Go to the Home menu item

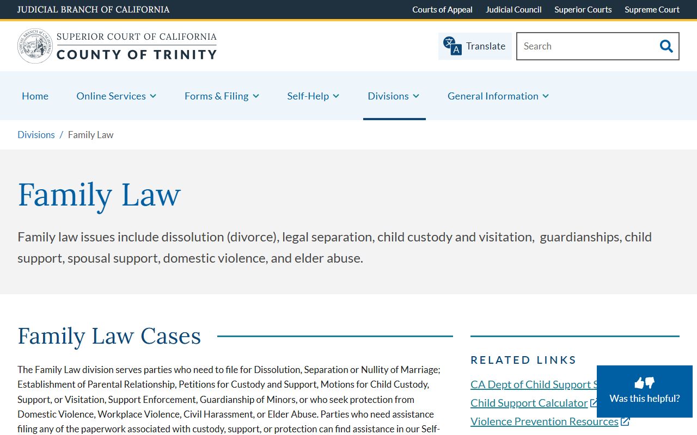coord(35,96)
